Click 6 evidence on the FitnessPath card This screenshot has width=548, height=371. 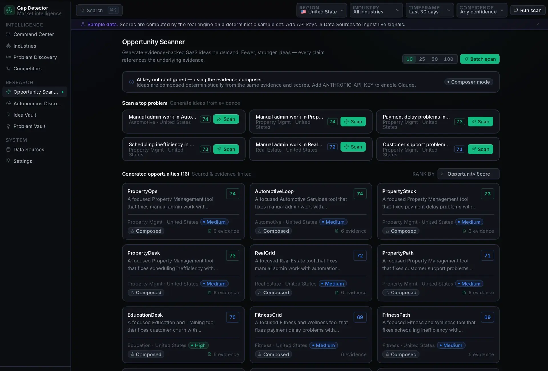tap(481, 354)
